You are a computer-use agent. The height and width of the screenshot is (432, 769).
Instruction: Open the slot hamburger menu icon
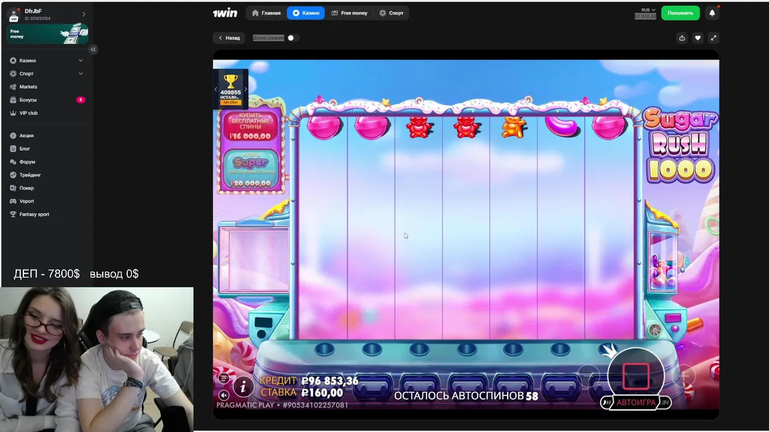pyautogui.click(x=223, y=378)
